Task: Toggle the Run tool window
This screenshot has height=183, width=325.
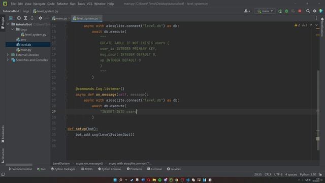Action: [41, 169]
